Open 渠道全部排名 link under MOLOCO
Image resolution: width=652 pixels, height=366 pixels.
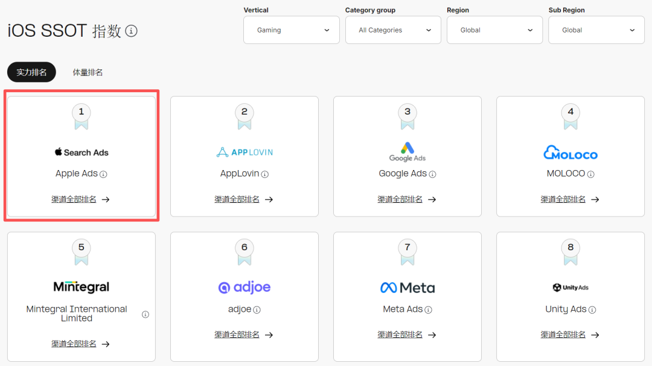coord(570,200)
